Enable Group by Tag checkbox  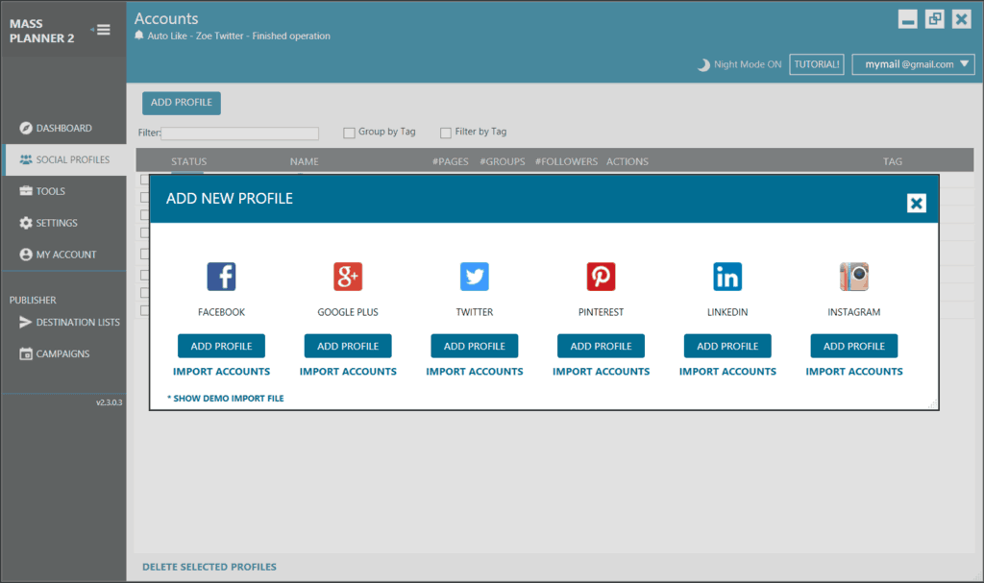coord(349,133)
